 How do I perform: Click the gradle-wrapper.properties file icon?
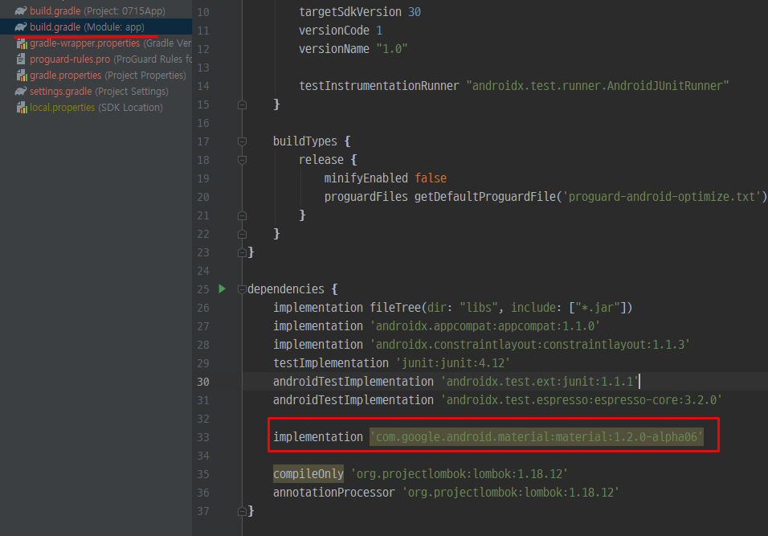pyautogui.click(x=22, y=43)
